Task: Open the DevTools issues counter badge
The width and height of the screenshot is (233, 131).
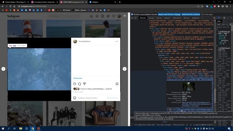Action: click(219, 18)
